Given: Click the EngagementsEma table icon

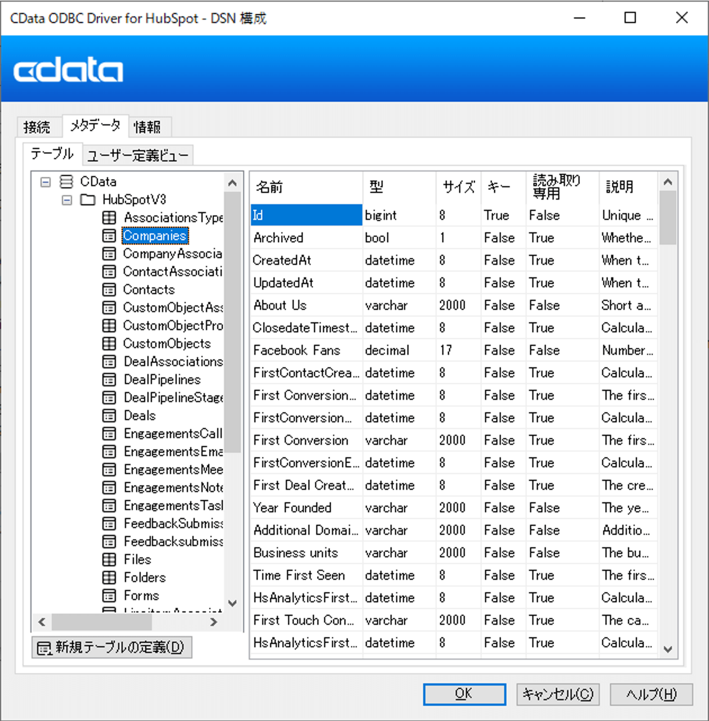Looking at the screenshot, I should pos(109,452).
